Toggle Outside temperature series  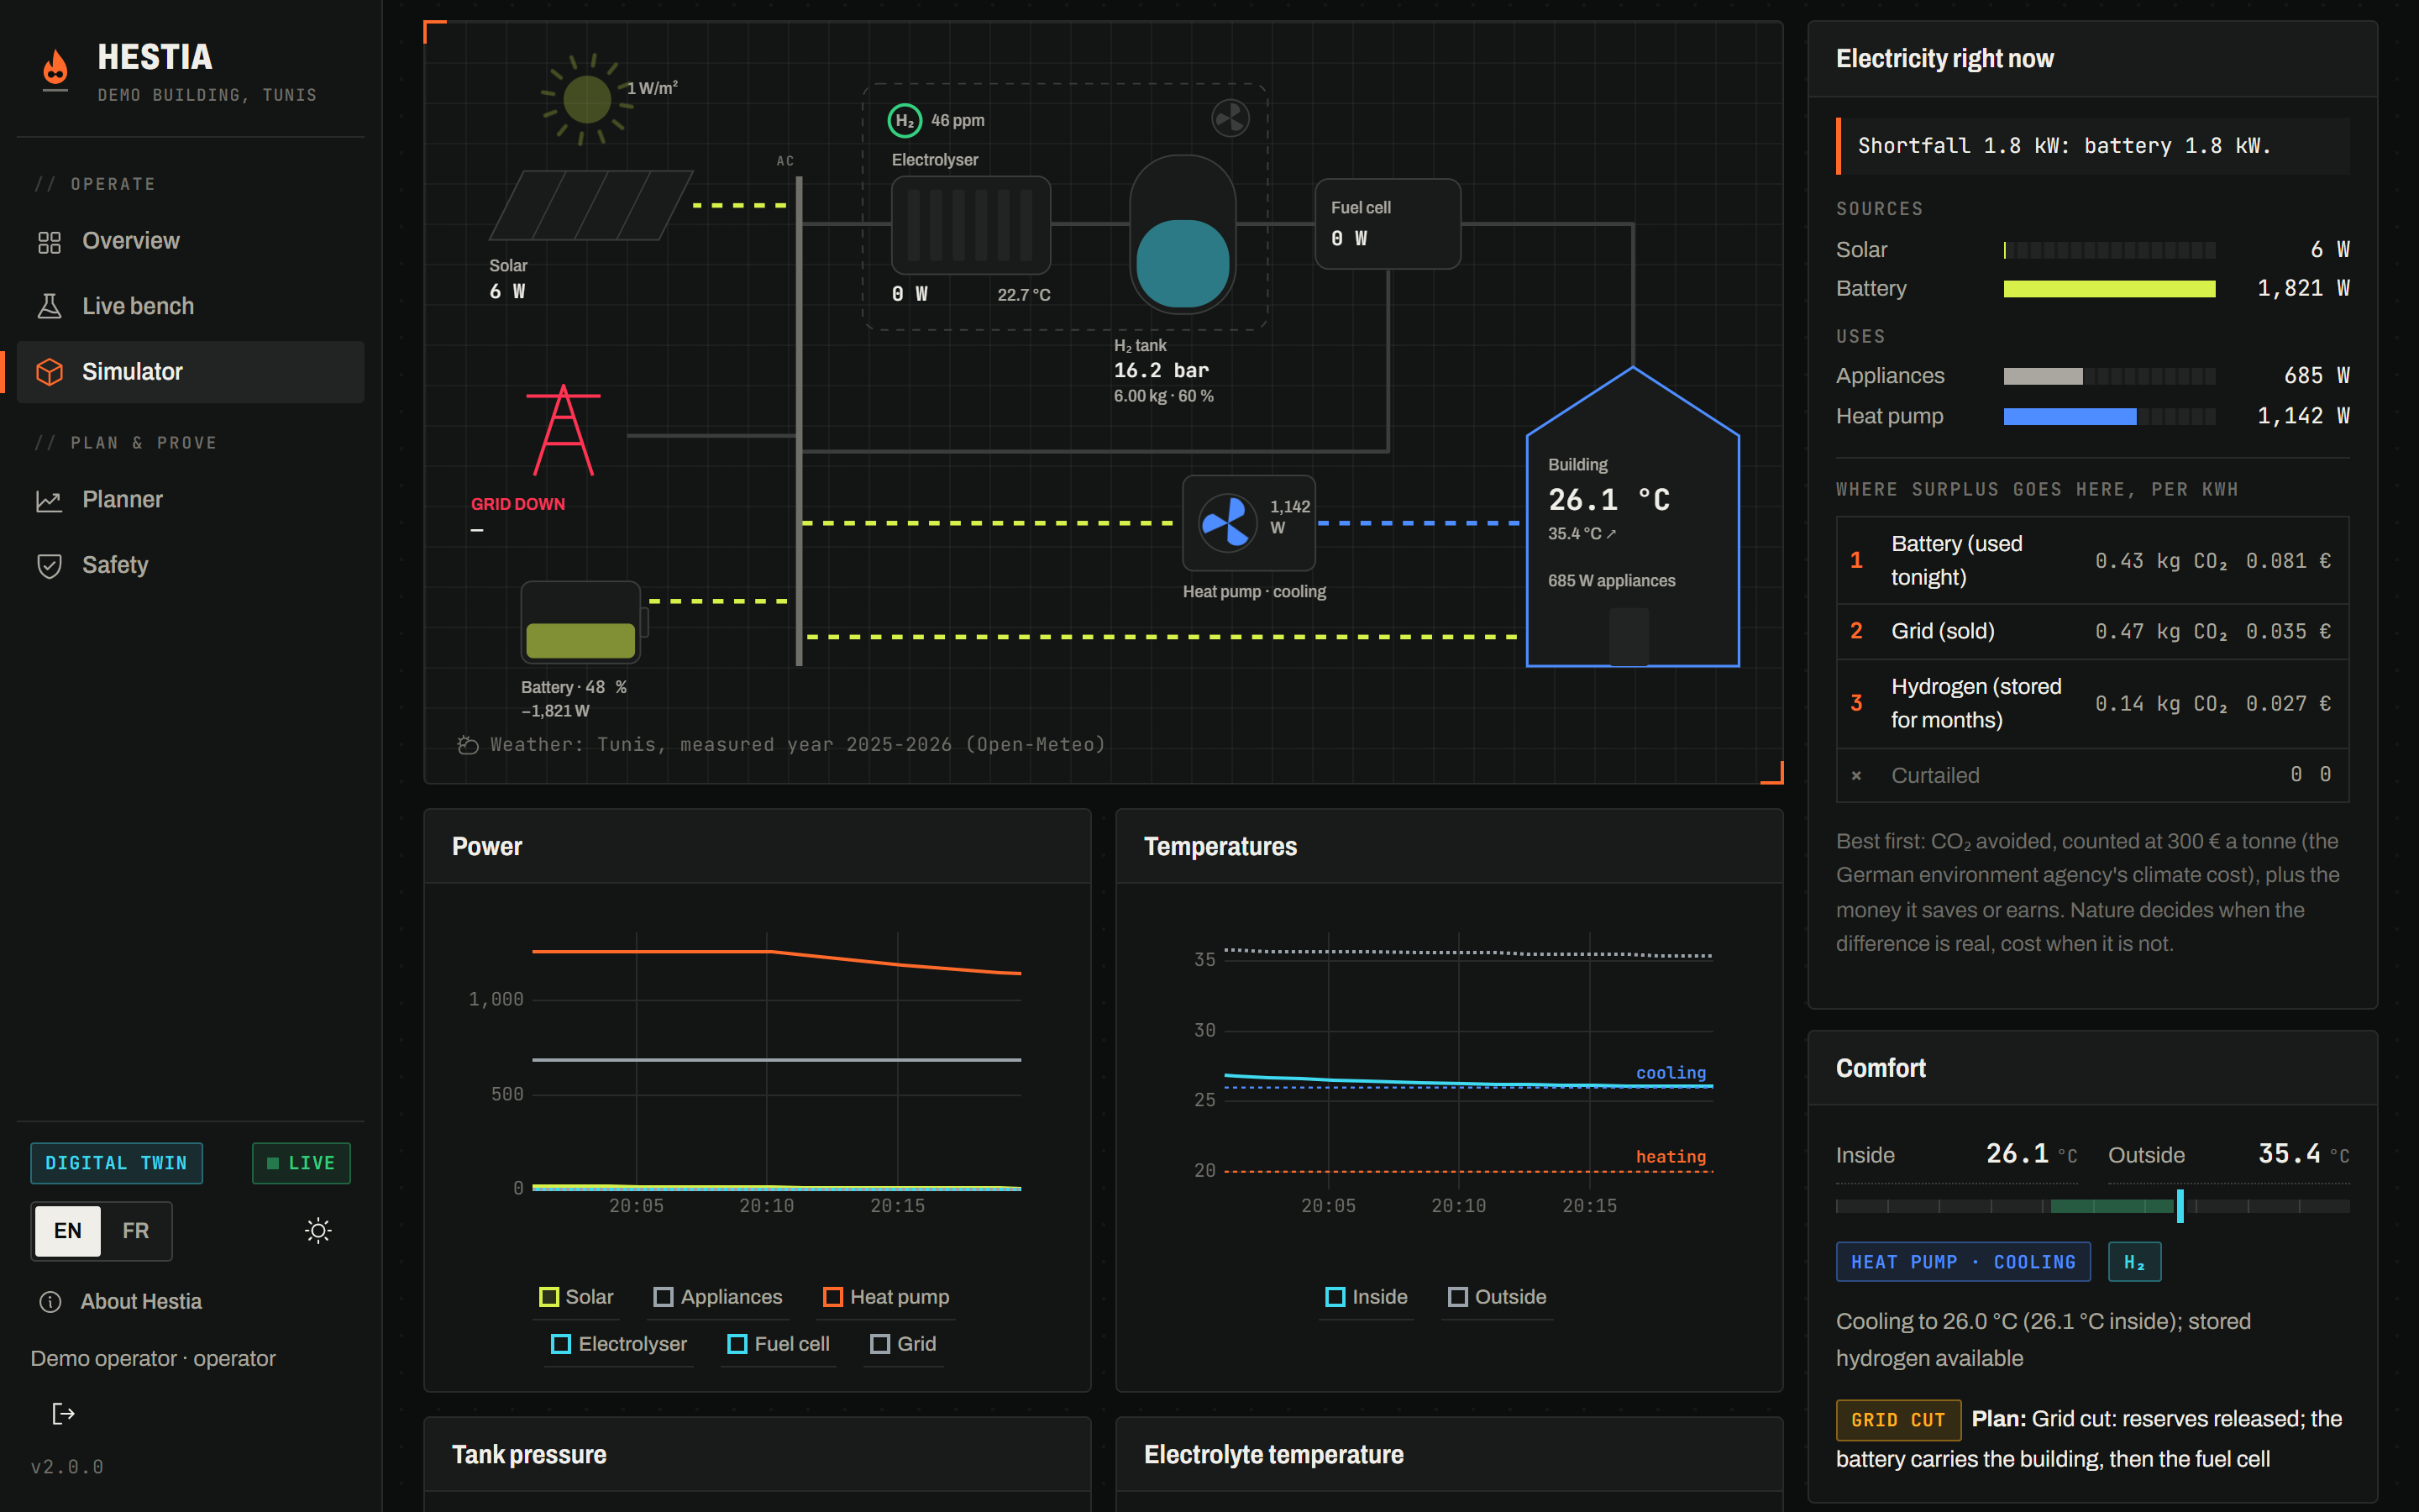coord(1498,1297)
